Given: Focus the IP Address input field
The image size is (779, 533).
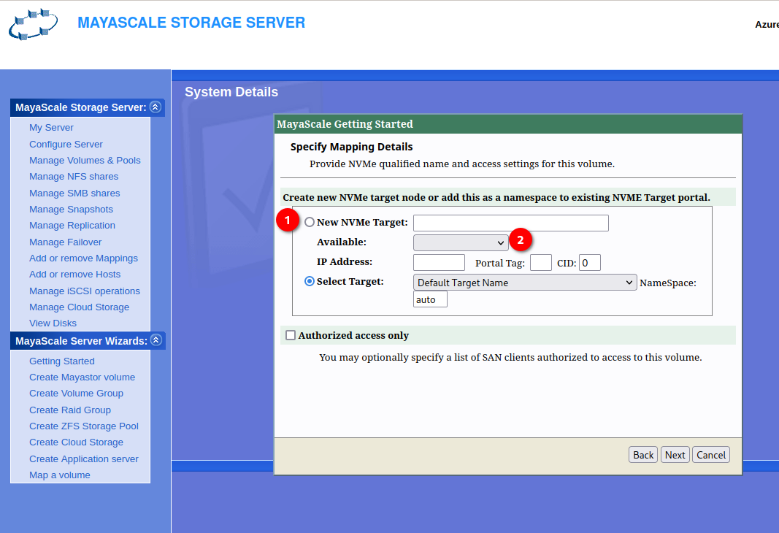Looking at the screenshot, I should tap(439, 262).
